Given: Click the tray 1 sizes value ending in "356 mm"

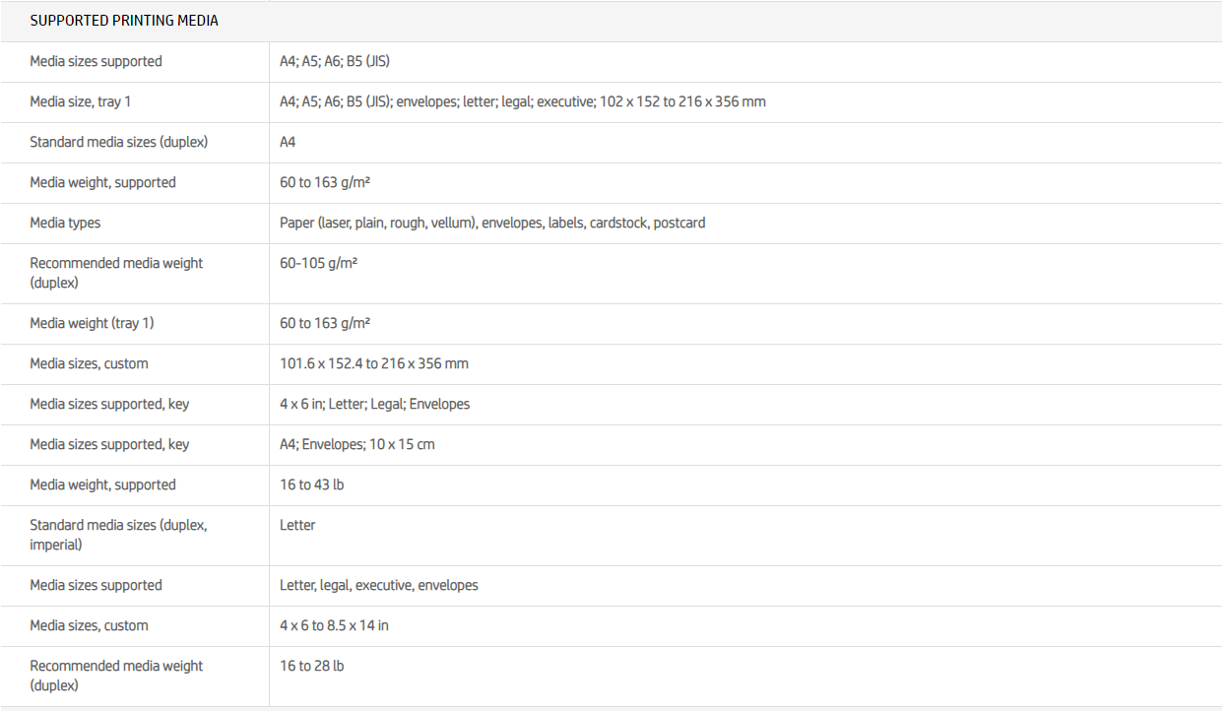Looking at the screenshot, I should (522, 101).
